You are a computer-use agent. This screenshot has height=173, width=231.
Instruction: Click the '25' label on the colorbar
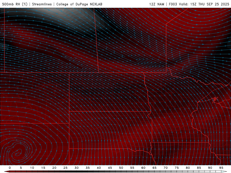point(66,168)
